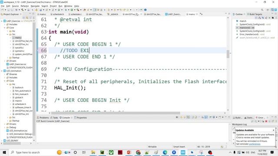Expand the Drivers folder under LAB1_Exercise
The width and height of the screenshot is (278, 156).
point(5,61)
